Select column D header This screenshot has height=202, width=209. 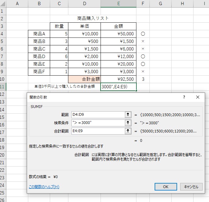84,4
